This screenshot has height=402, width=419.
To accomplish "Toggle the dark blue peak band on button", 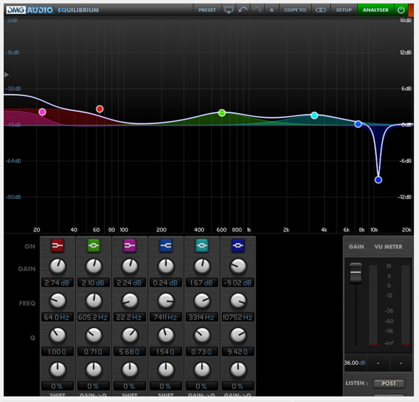I will (238, 245).
